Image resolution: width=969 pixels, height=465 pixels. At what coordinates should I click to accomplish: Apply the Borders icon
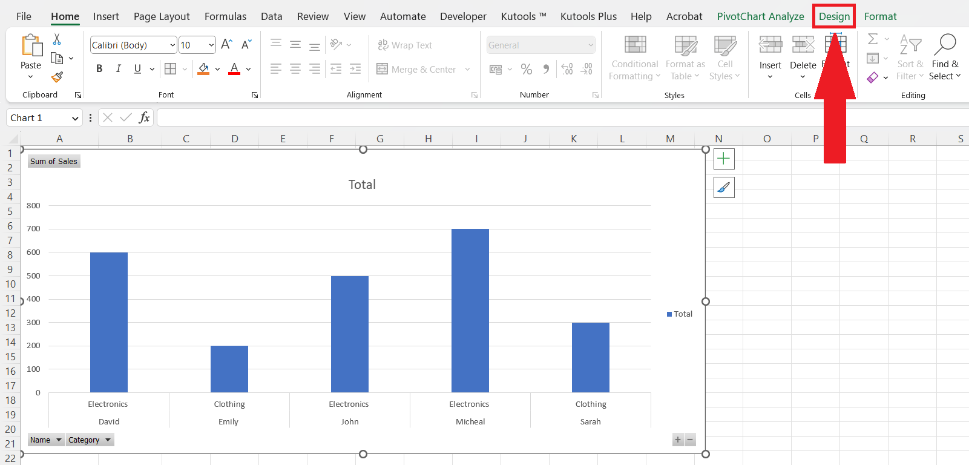pos(171,69)
